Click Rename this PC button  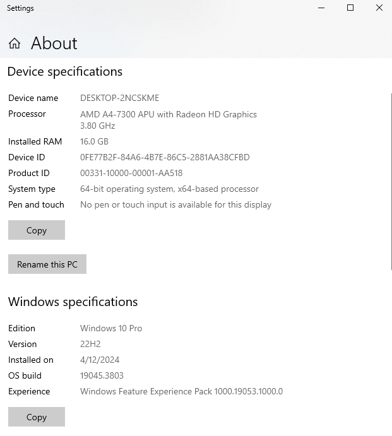click(47, 264)
